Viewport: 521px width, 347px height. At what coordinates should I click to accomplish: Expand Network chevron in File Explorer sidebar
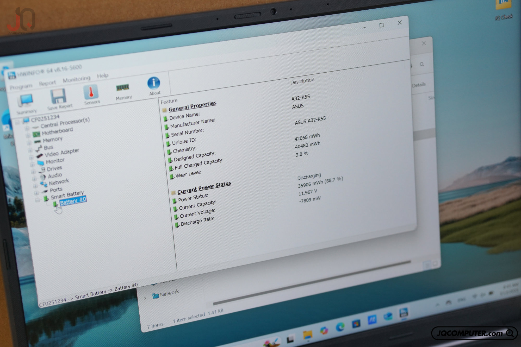click(x=145, y=298)
